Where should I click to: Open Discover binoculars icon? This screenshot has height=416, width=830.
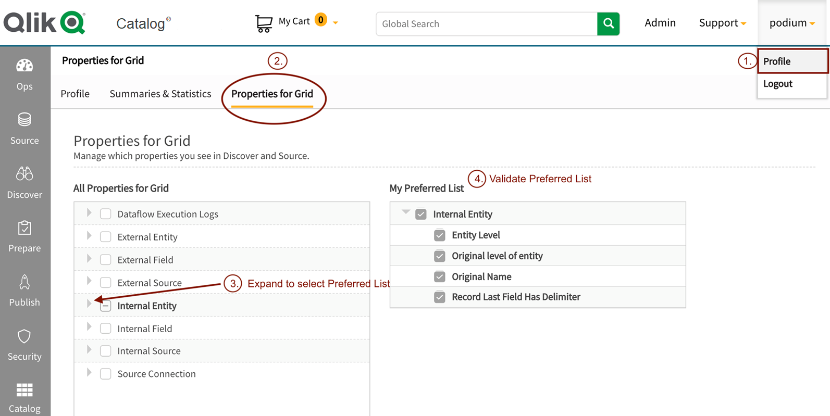pos(24,174)
